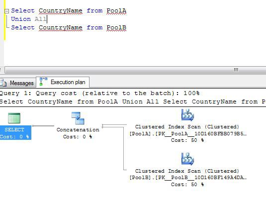Collapse the query code block outline
This screenshot has height=206, width=266.
(x=6, y=11)
